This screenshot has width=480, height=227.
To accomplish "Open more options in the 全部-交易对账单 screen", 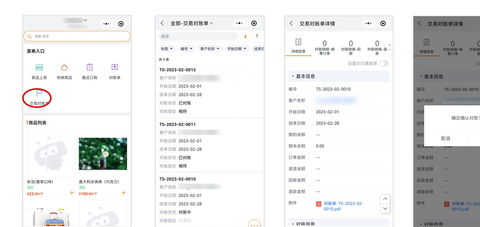I will click(239, 23).
